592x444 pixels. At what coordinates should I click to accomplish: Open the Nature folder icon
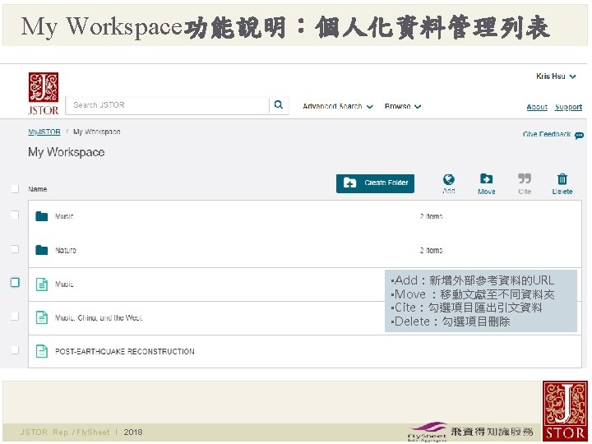coord(42,250)
